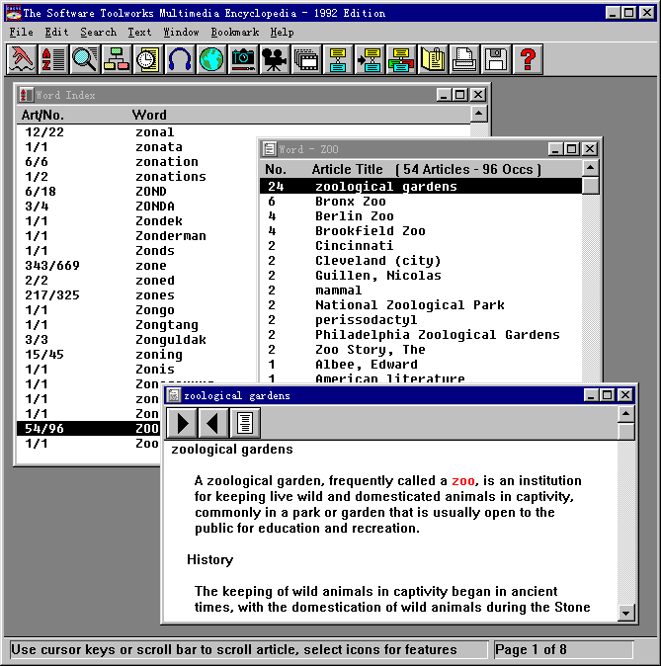The image size is (661, 666).
Task: Open the Animations filmstrip icon
Action: tap(306, 59)
